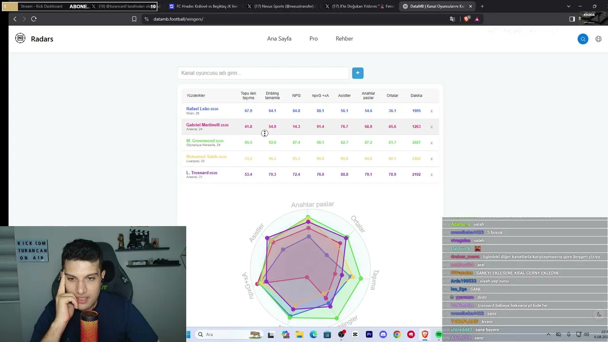Open the Rehber navigation link
The width and height of the screenshot is (608, 342).
click(344, 38)
